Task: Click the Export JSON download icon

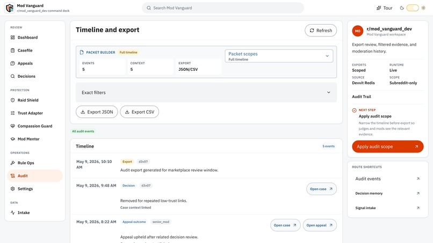Action: tap(83, 112)
